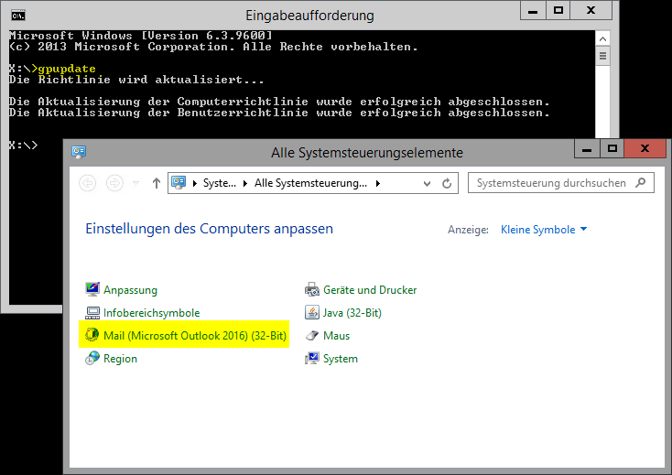Click the Systemsteuerung breadcrumb segment
Image resolution: width=672 pixels, height=475 pixels.
(x=220, y=183)
